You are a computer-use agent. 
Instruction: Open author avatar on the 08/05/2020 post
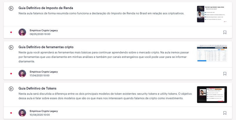[x=22, y=32]
